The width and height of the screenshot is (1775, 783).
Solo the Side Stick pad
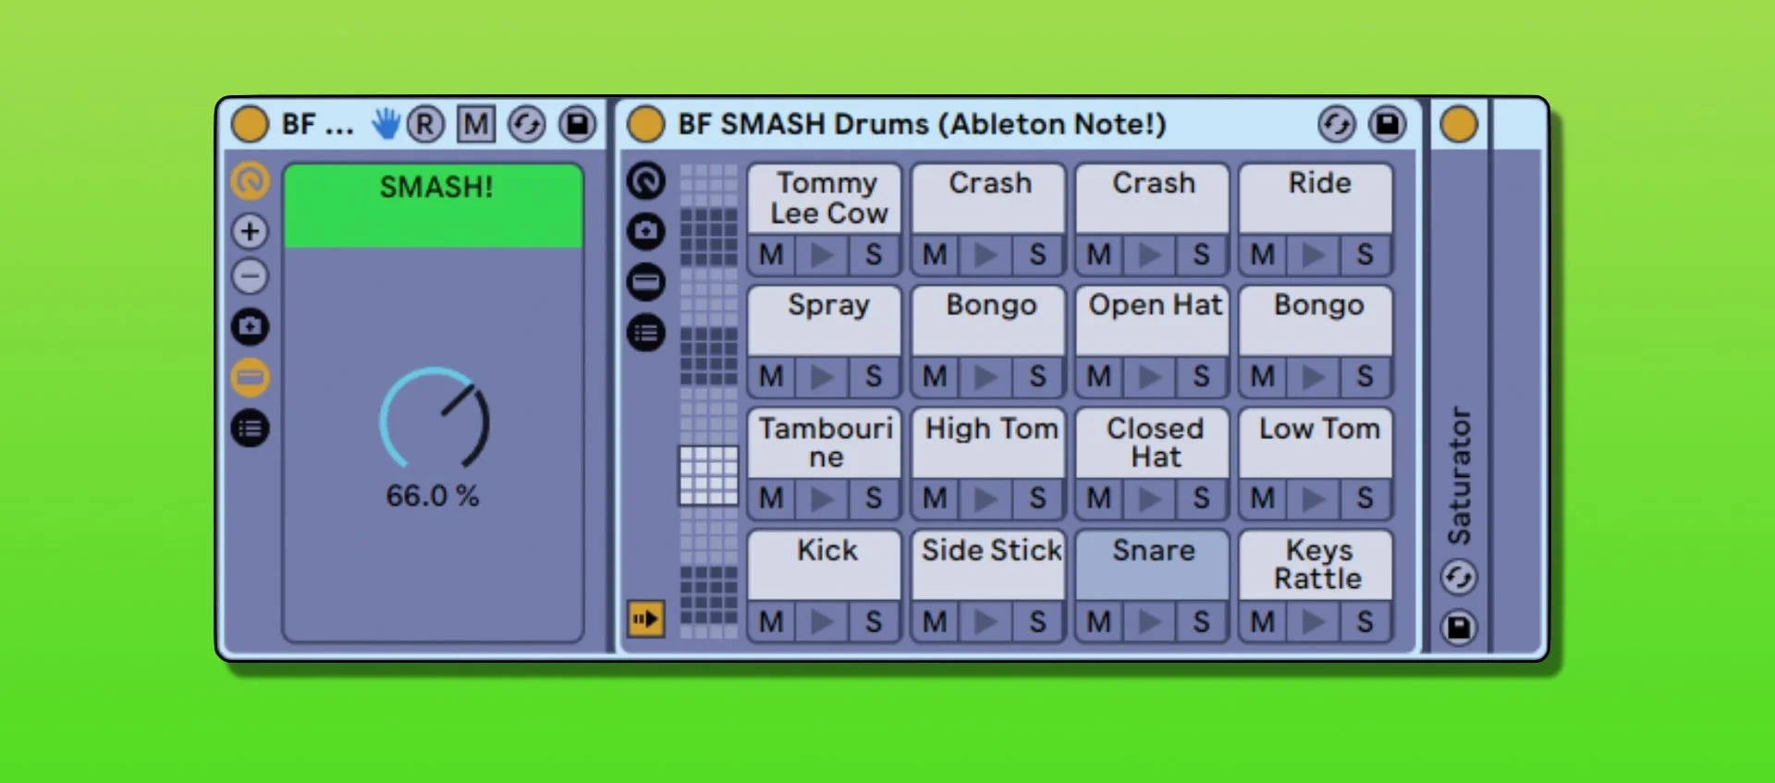[1037, 622]
